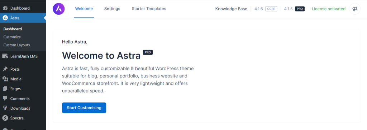Open Custom Layouts submenu item
The height and width of the screenshot is (130, 367).
16,45
